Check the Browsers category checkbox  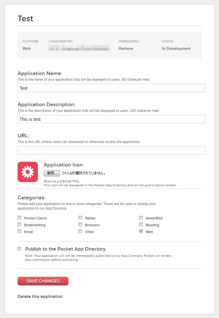pos(80,225)
